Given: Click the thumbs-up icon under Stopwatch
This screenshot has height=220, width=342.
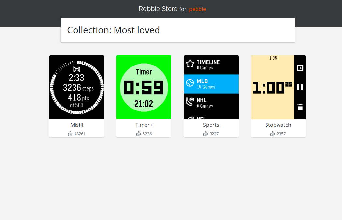Looking at the screenshot, I should [x=272, y=134].
